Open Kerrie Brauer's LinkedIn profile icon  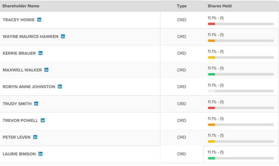[40, 53]
